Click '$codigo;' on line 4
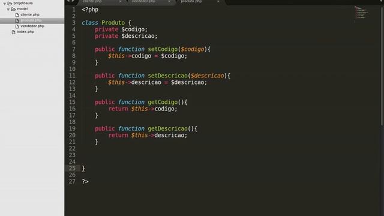The image size is (384, 216). (134, 29)
